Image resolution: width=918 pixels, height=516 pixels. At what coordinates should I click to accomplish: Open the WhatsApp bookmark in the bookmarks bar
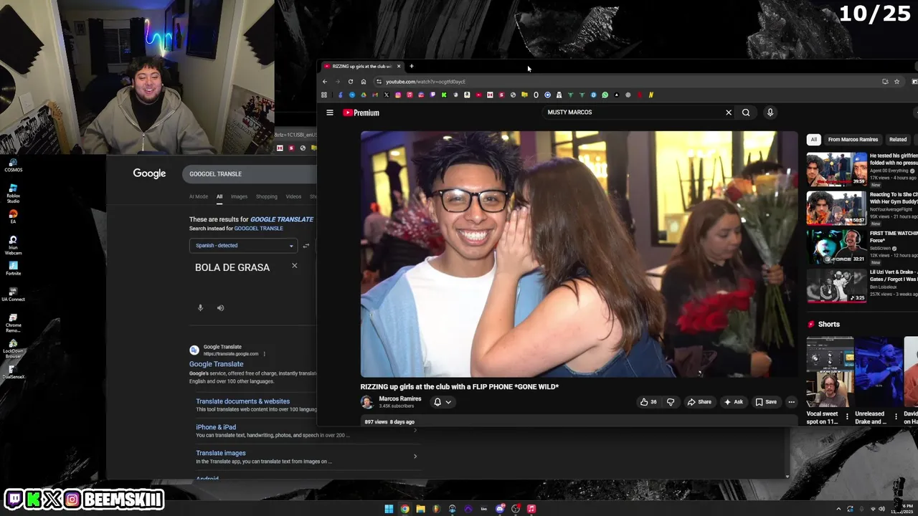pyautogui.click(x=605, y=95)
